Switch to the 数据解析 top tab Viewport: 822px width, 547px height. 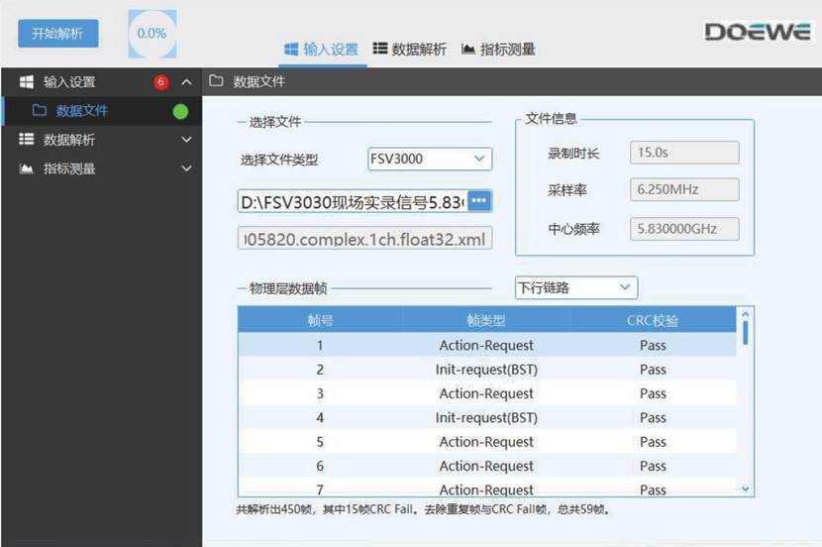(x=409, y=49)
